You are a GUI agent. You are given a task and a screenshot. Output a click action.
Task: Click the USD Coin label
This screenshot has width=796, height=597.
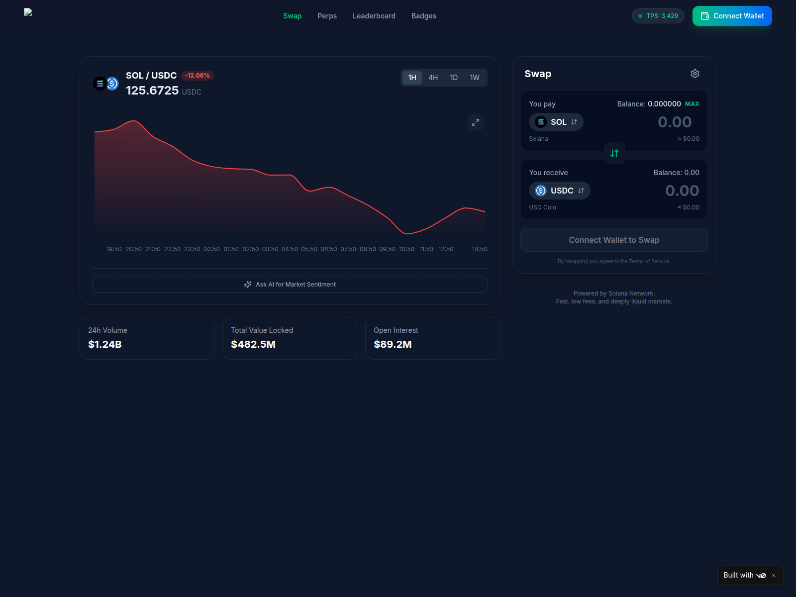(542, 207)
